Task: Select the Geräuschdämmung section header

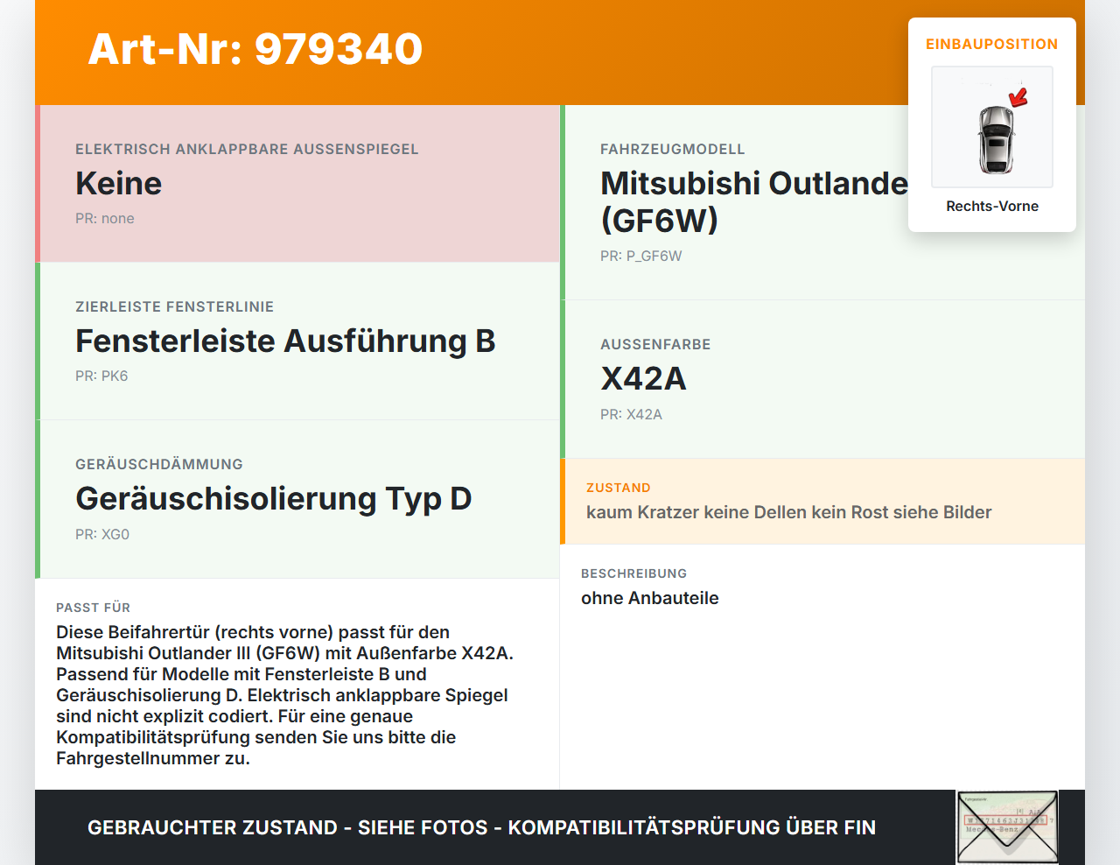Action: [158, 464]
